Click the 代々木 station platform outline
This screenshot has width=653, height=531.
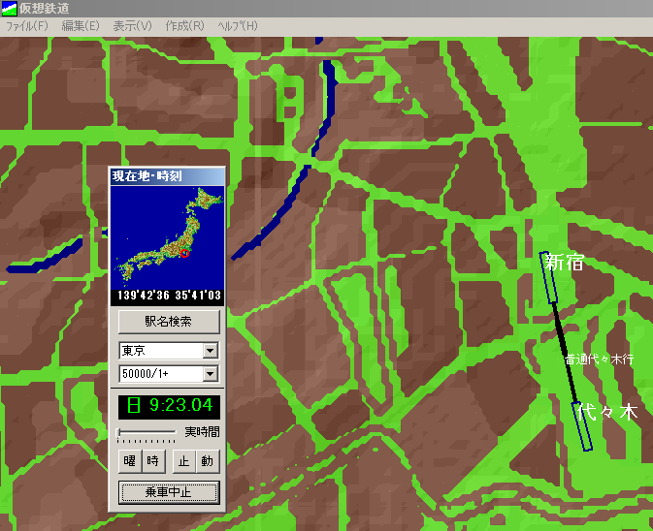(x=582, y=426)
